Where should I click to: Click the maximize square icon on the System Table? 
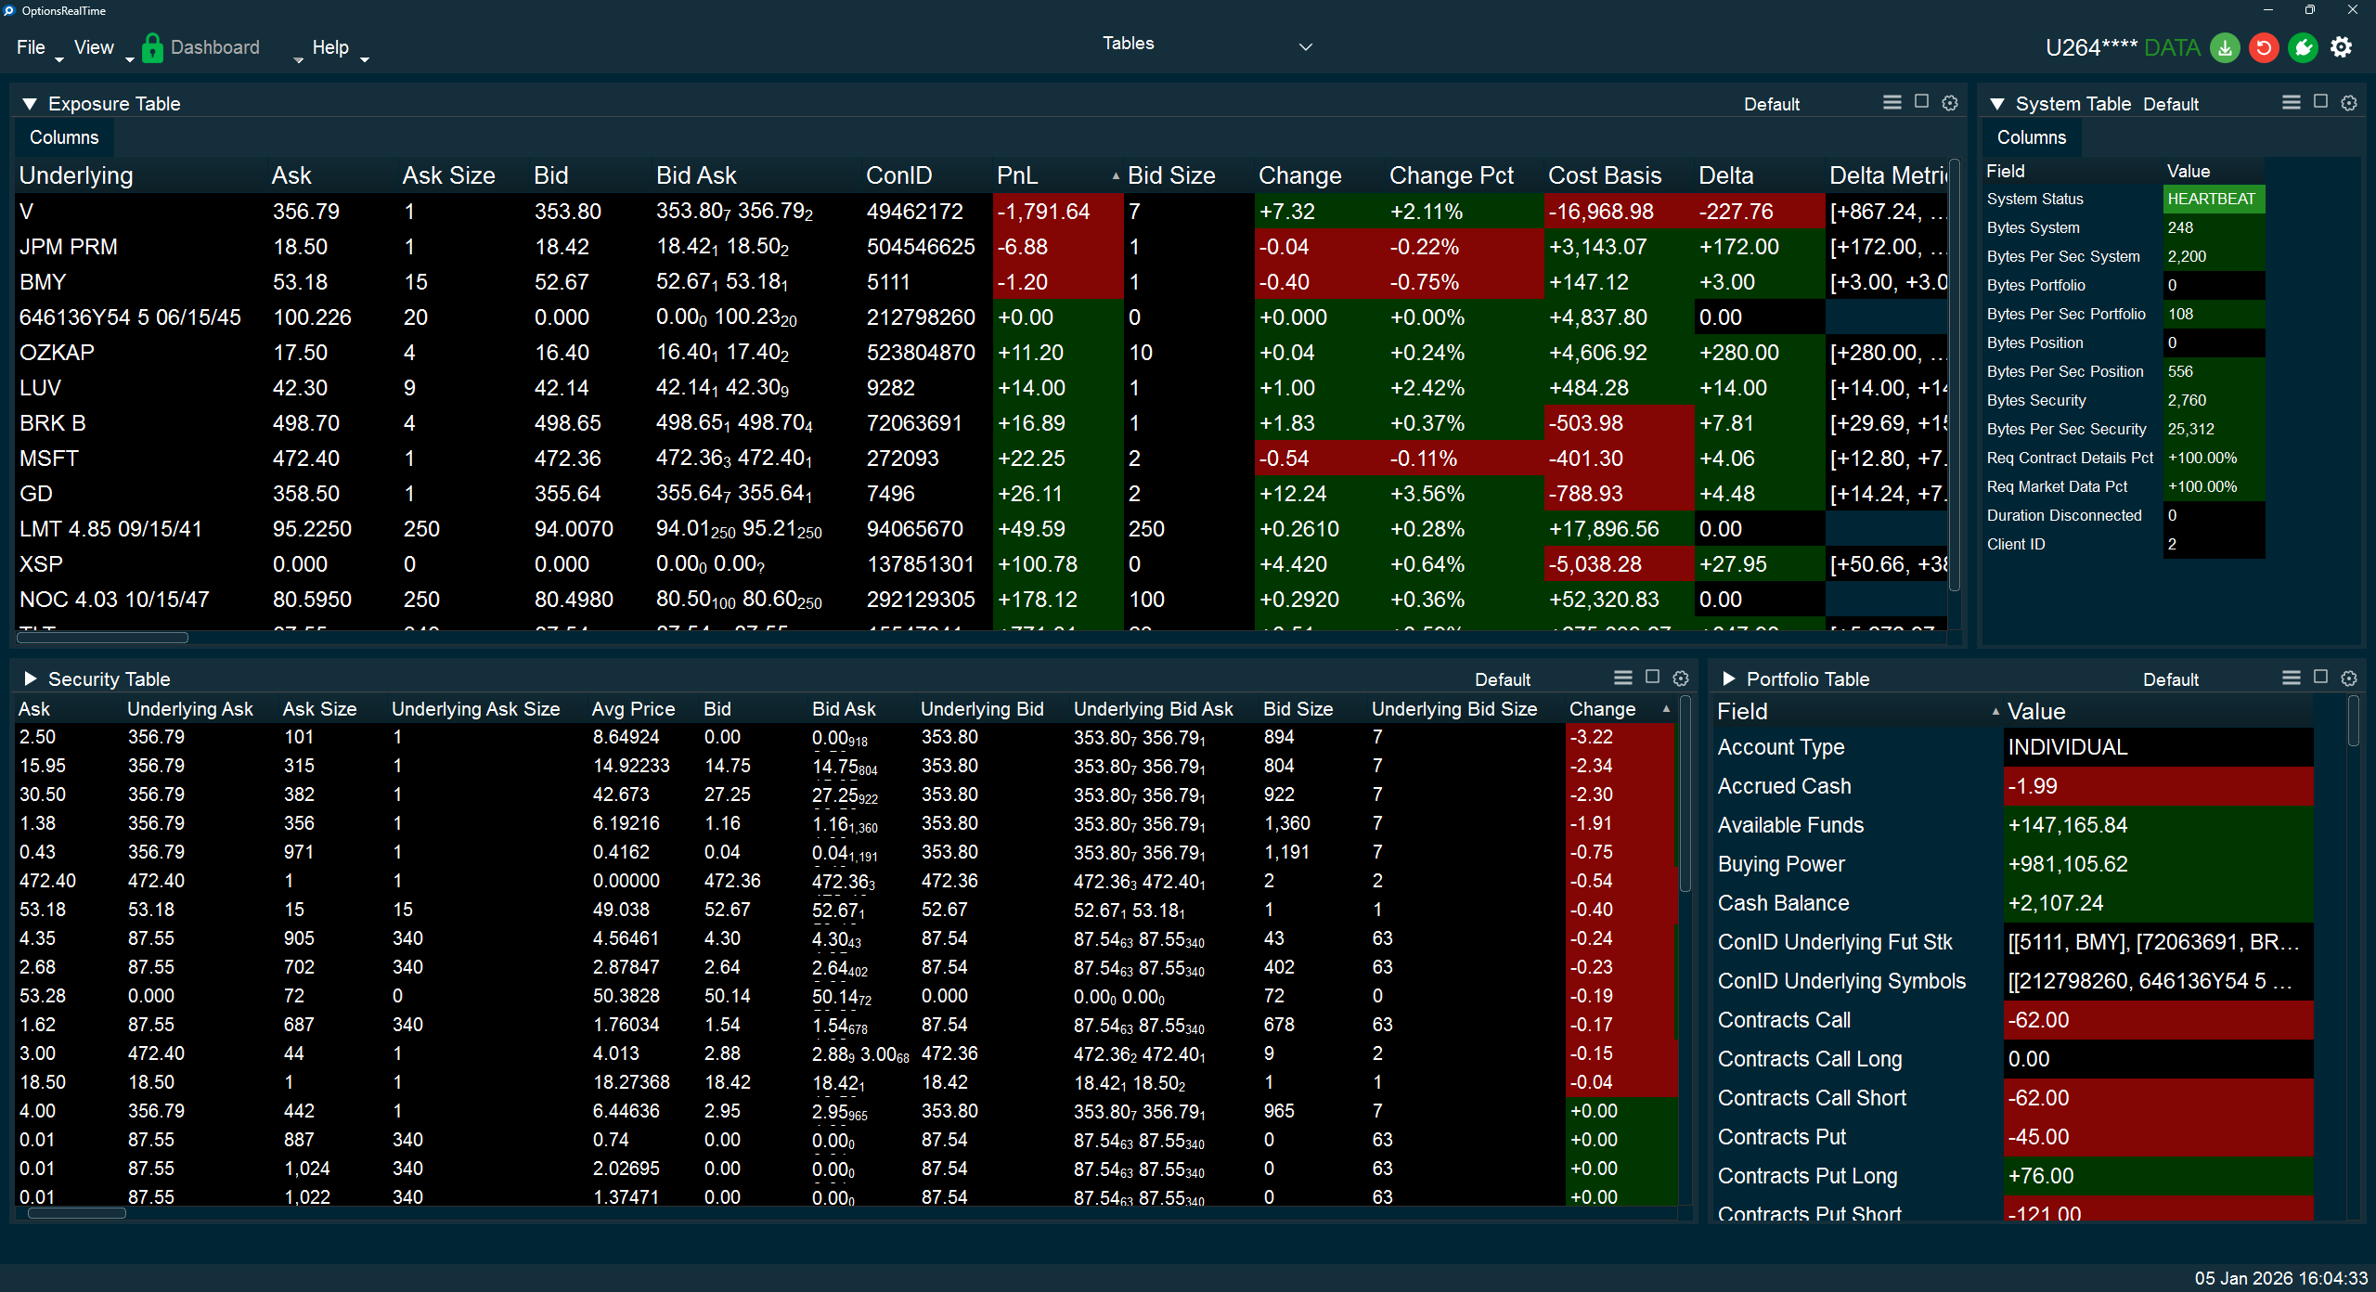(2318, 102)
